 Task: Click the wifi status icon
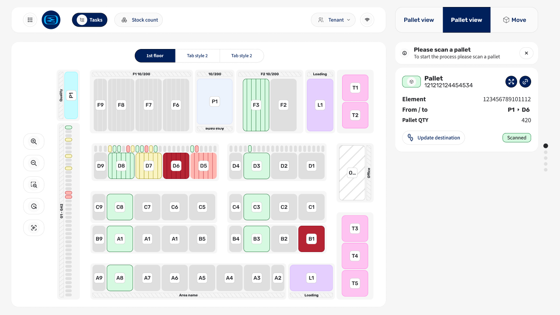click(x=367, y=20)
